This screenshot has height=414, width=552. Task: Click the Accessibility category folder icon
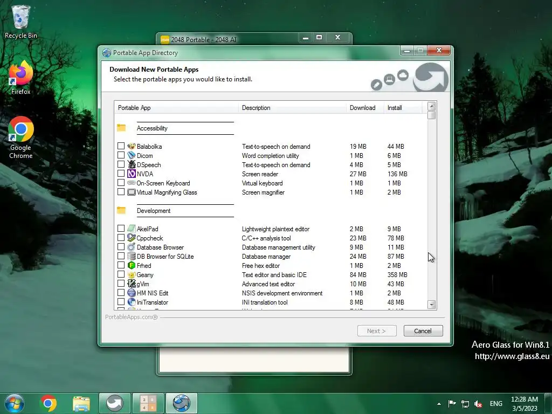(121, 128)
